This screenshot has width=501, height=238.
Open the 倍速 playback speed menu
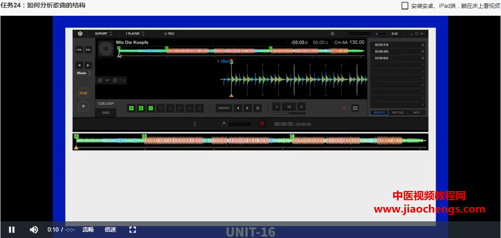click(110, 229)
